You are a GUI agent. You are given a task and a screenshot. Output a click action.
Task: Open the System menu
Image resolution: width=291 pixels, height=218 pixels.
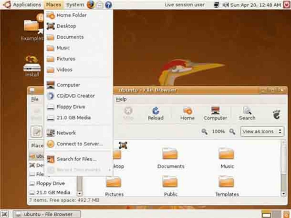tap(75, 5)
